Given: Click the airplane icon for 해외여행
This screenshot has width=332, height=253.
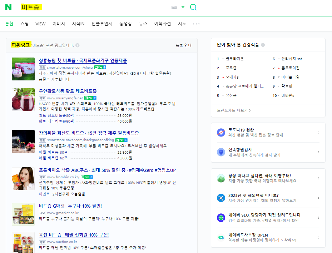Looking at the screenshot, I should [221, 198].
